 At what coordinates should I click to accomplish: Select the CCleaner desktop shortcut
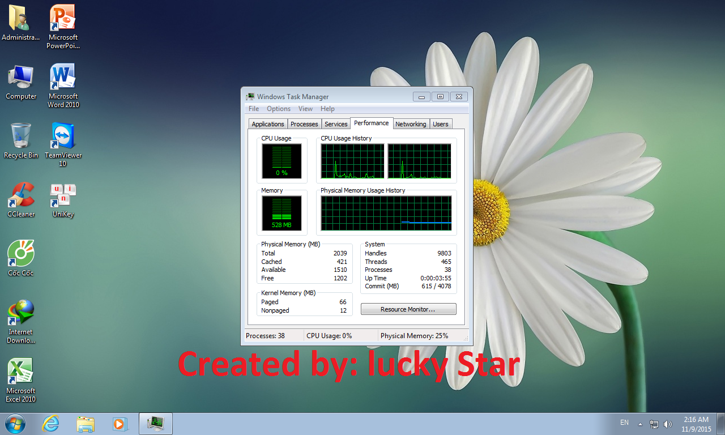(21, 200)
